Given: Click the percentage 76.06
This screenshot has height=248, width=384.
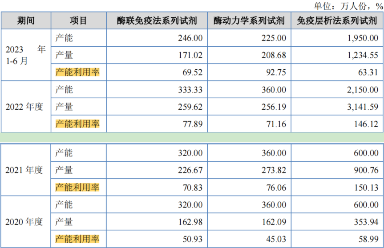Looking at the screenshot, I should click(x=276, y=188).
